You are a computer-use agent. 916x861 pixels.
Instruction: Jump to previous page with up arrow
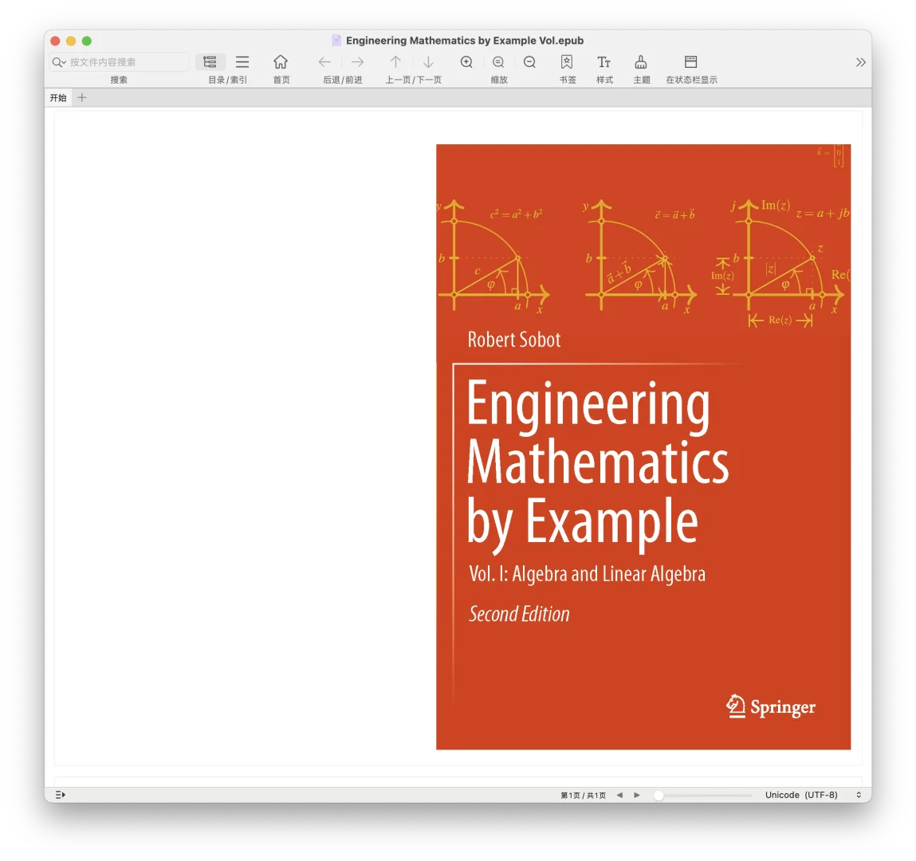pyautogui.click(x=395, y=62)
